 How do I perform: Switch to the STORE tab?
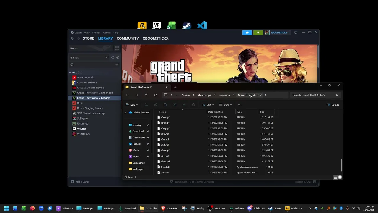point(88,38)
